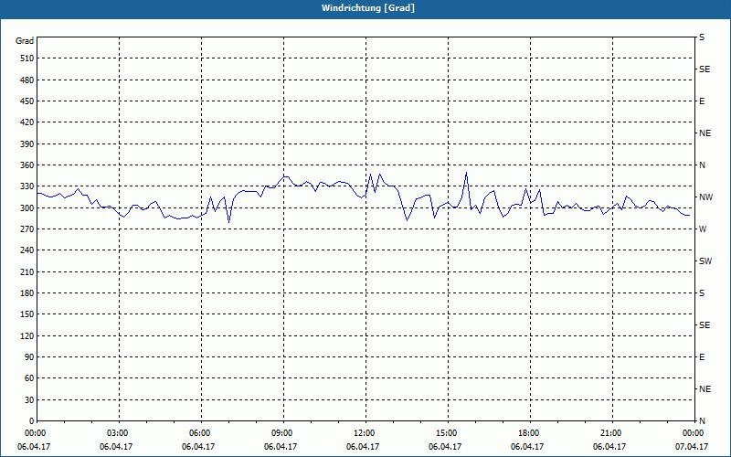Select the 390 y-axis value
The height and width of the screenshot is (457, 731).
click(27, 143)
